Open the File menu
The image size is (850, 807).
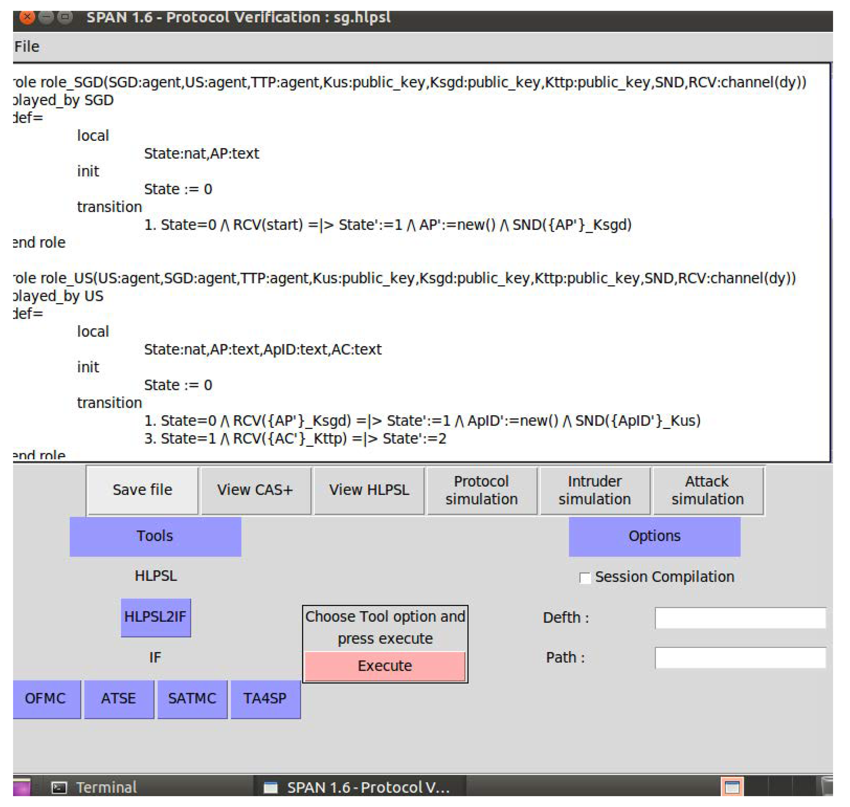27,46
